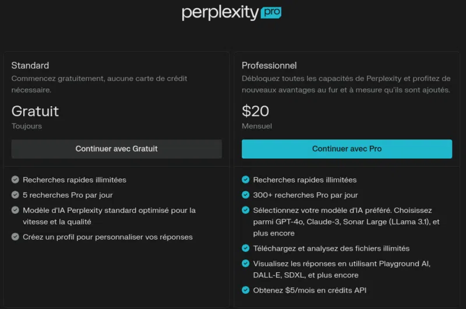
Task: Click the $20 monthly price
Action: [x=256, y=111]
